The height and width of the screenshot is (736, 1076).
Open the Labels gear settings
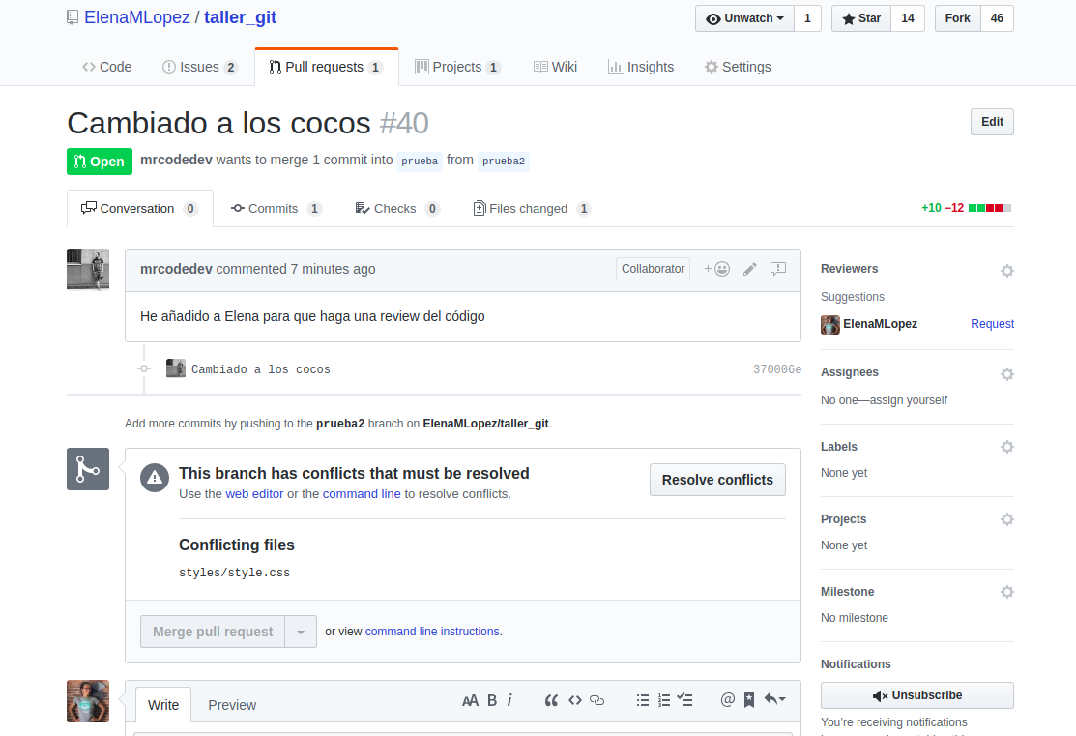pos(1006,447)
